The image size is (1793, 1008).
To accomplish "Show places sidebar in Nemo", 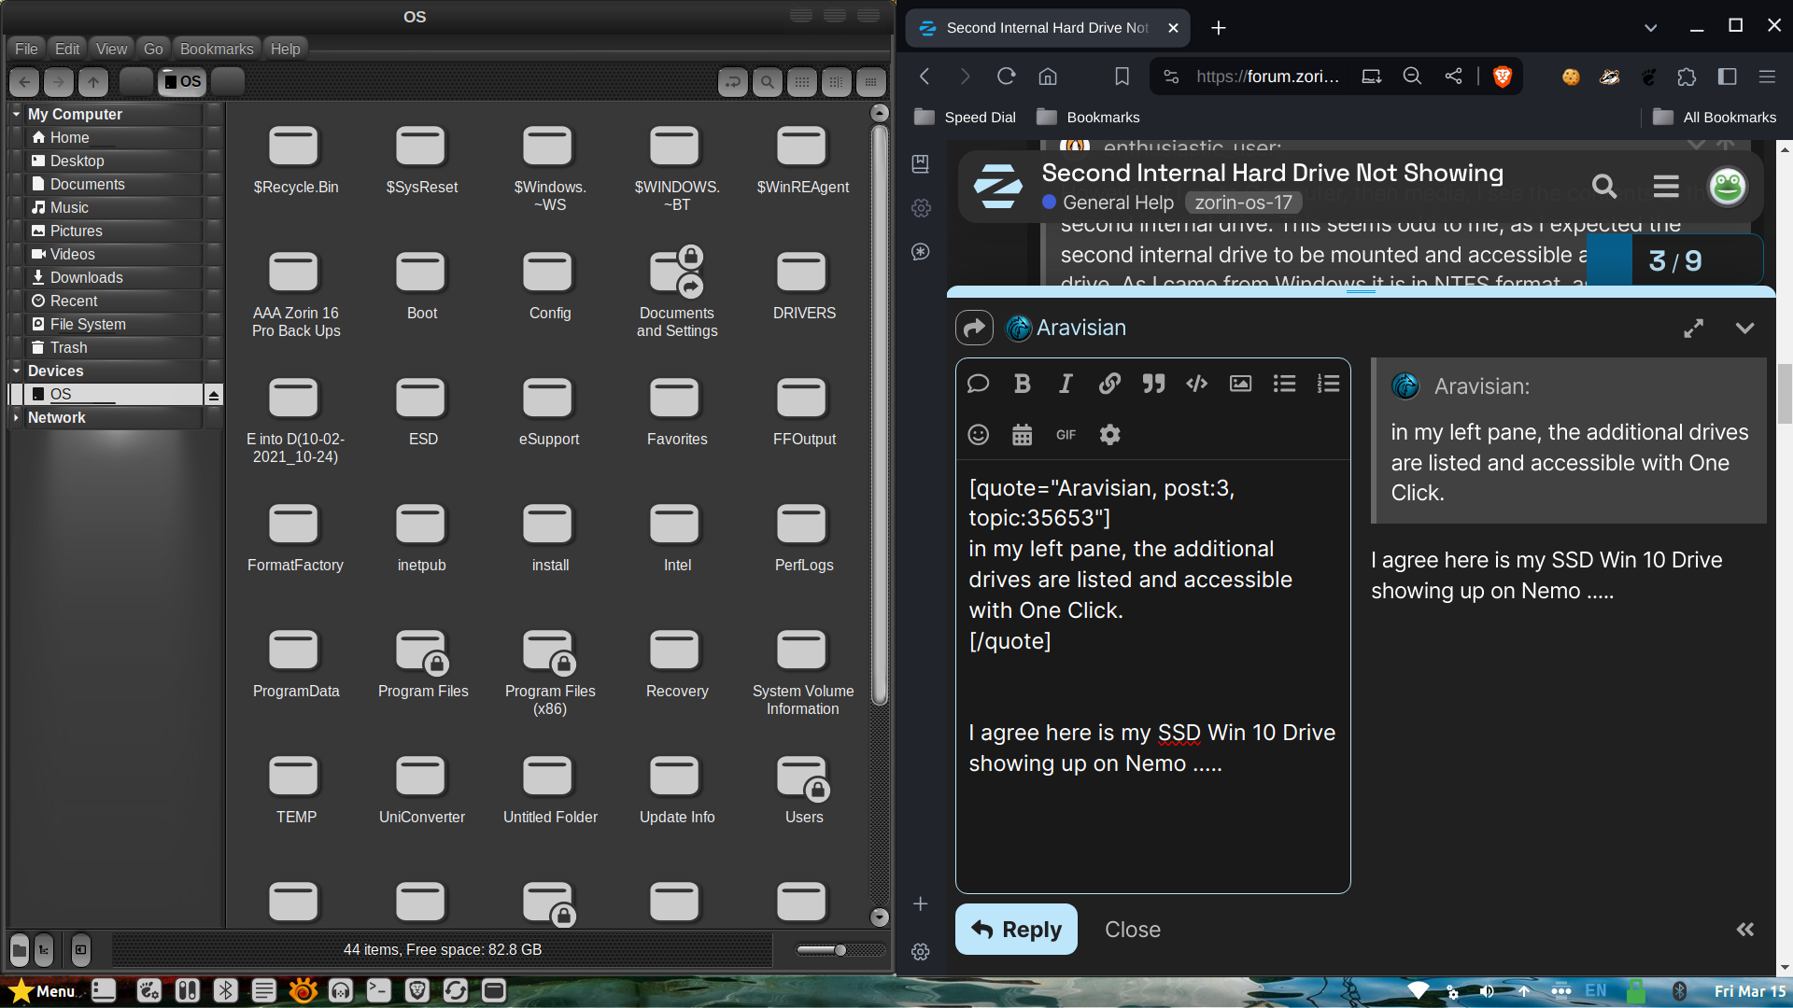I will click(x=20, y=950).
